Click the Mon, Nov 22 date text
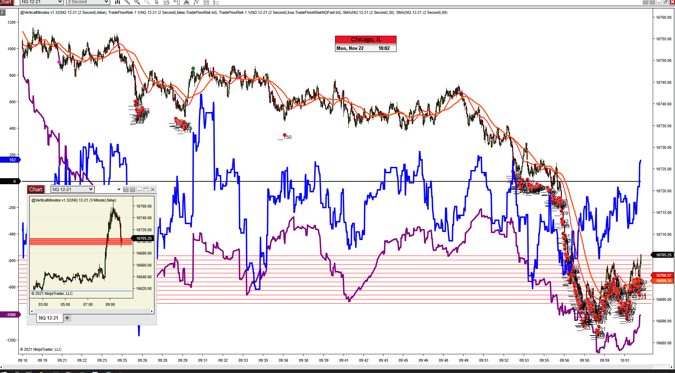This screenshot has width=675, height=373. click(350, 48)
